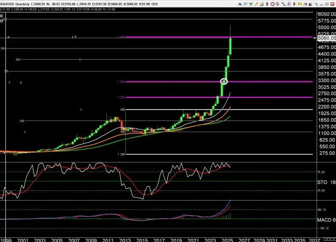Click the 2037 year label on time axis
The width and height of the screenshot is (336, 242).
click(x=314, y=240)
